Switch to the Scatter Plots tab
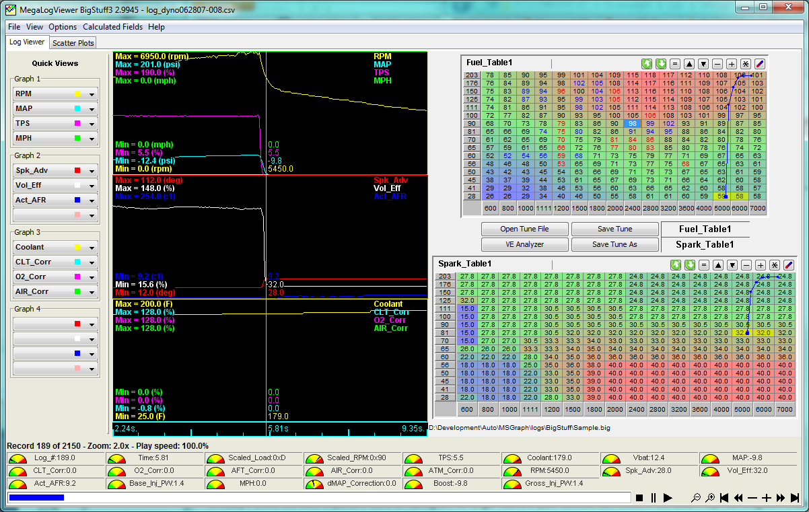This screenshot has height=512, width=809. point(73,42)
